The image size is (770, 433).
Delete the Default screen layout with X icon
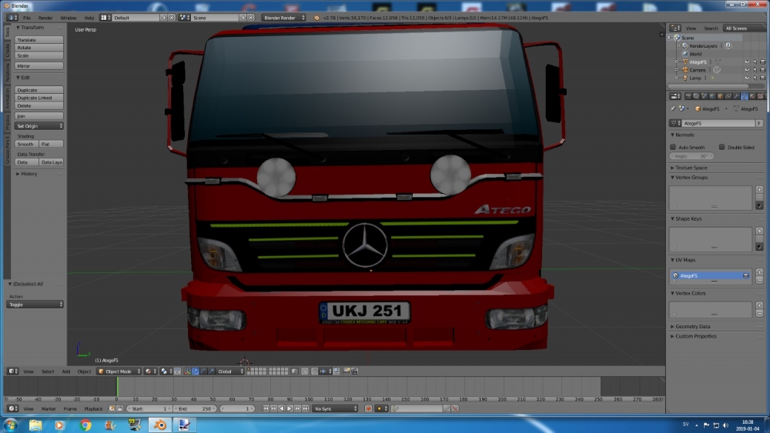pyautogui.click(x=172, y=18)
